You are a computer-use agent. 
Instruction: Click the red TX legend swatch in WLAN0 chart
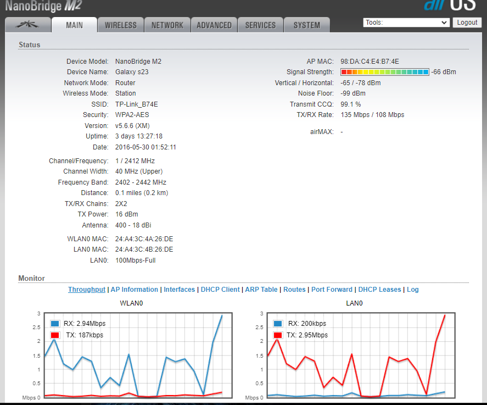55,335
